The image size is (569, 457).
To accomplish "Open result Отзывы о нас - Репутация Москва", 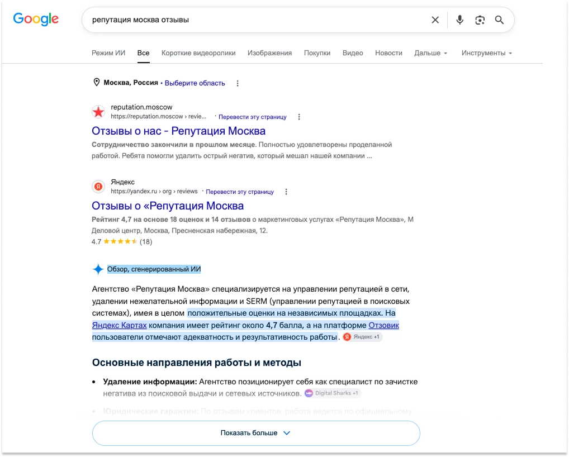I will (x=178, y=131).
